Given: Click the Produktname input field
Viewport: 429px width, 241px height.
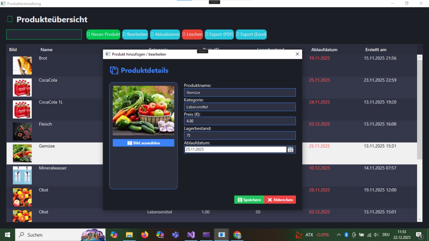Looking at the screenshot, I should [240, 93].
